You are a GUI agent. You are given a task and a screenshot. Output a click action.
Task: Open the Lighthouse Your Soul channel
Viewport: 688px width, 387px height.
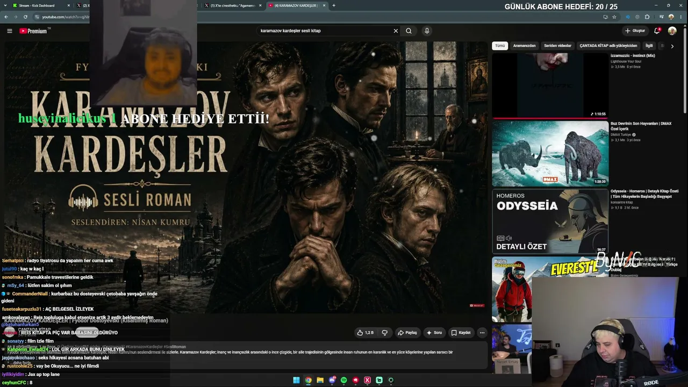click(626, 61)
